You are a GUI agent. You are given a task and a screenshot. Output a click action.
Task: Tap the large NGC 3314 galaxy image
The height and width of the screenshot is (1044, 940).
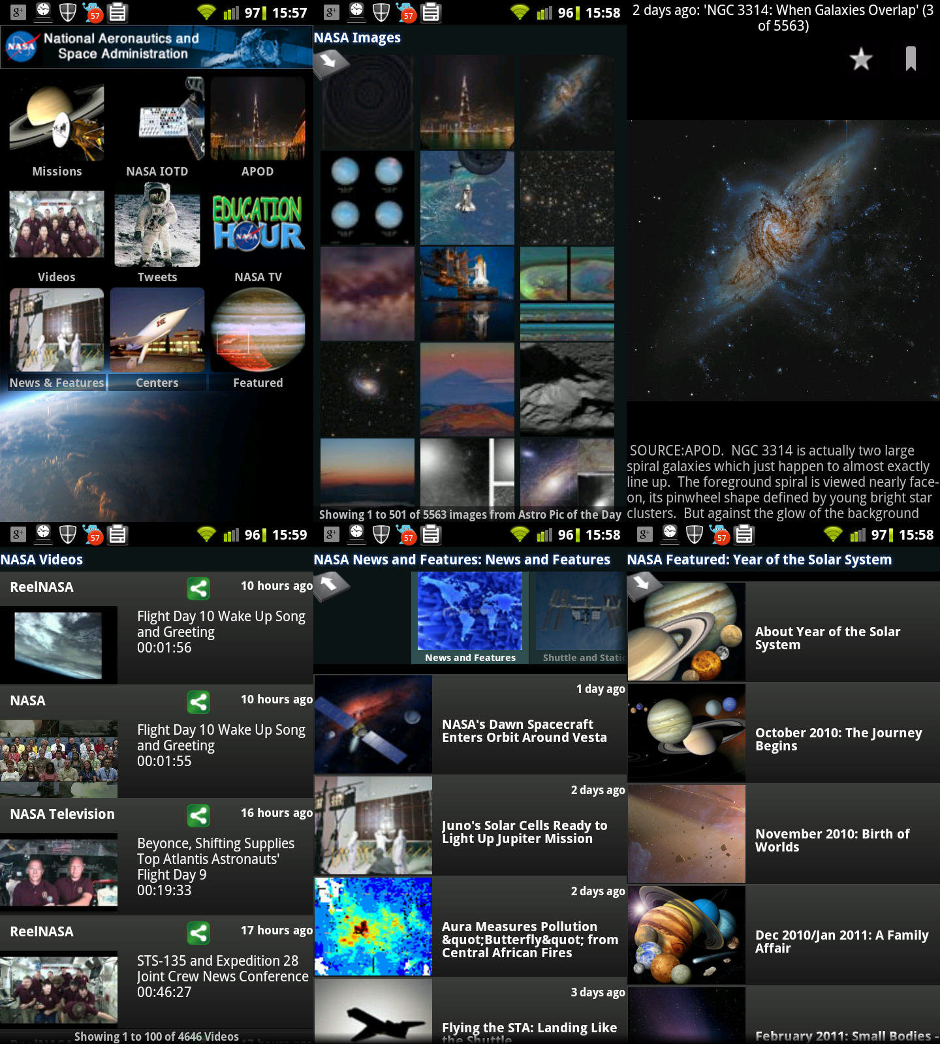pyautogui.click(x=783, y=260)
